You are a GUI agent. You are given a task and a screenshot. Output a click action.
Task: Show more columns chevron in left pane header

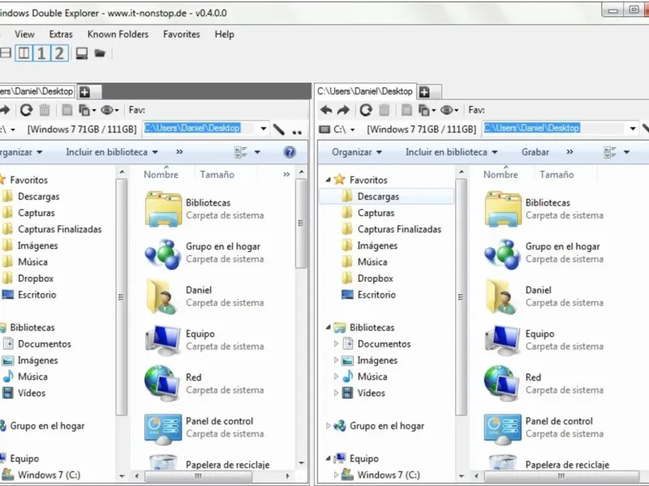[x=286, y=174]
